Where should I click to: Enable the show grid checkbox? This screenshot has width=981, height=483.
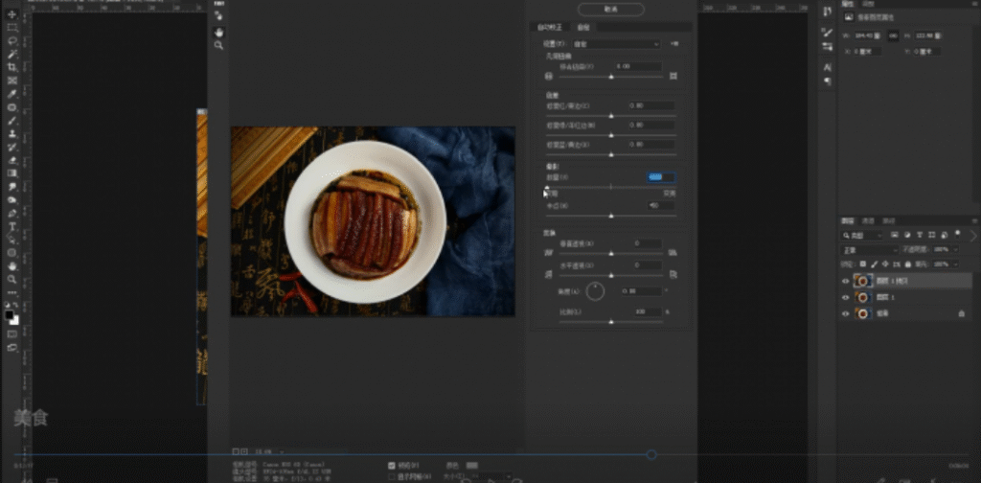(392, 476)
